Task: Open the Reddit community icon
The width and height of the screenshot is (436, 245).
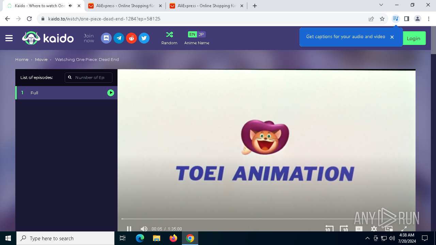Action: click(131, 38)
